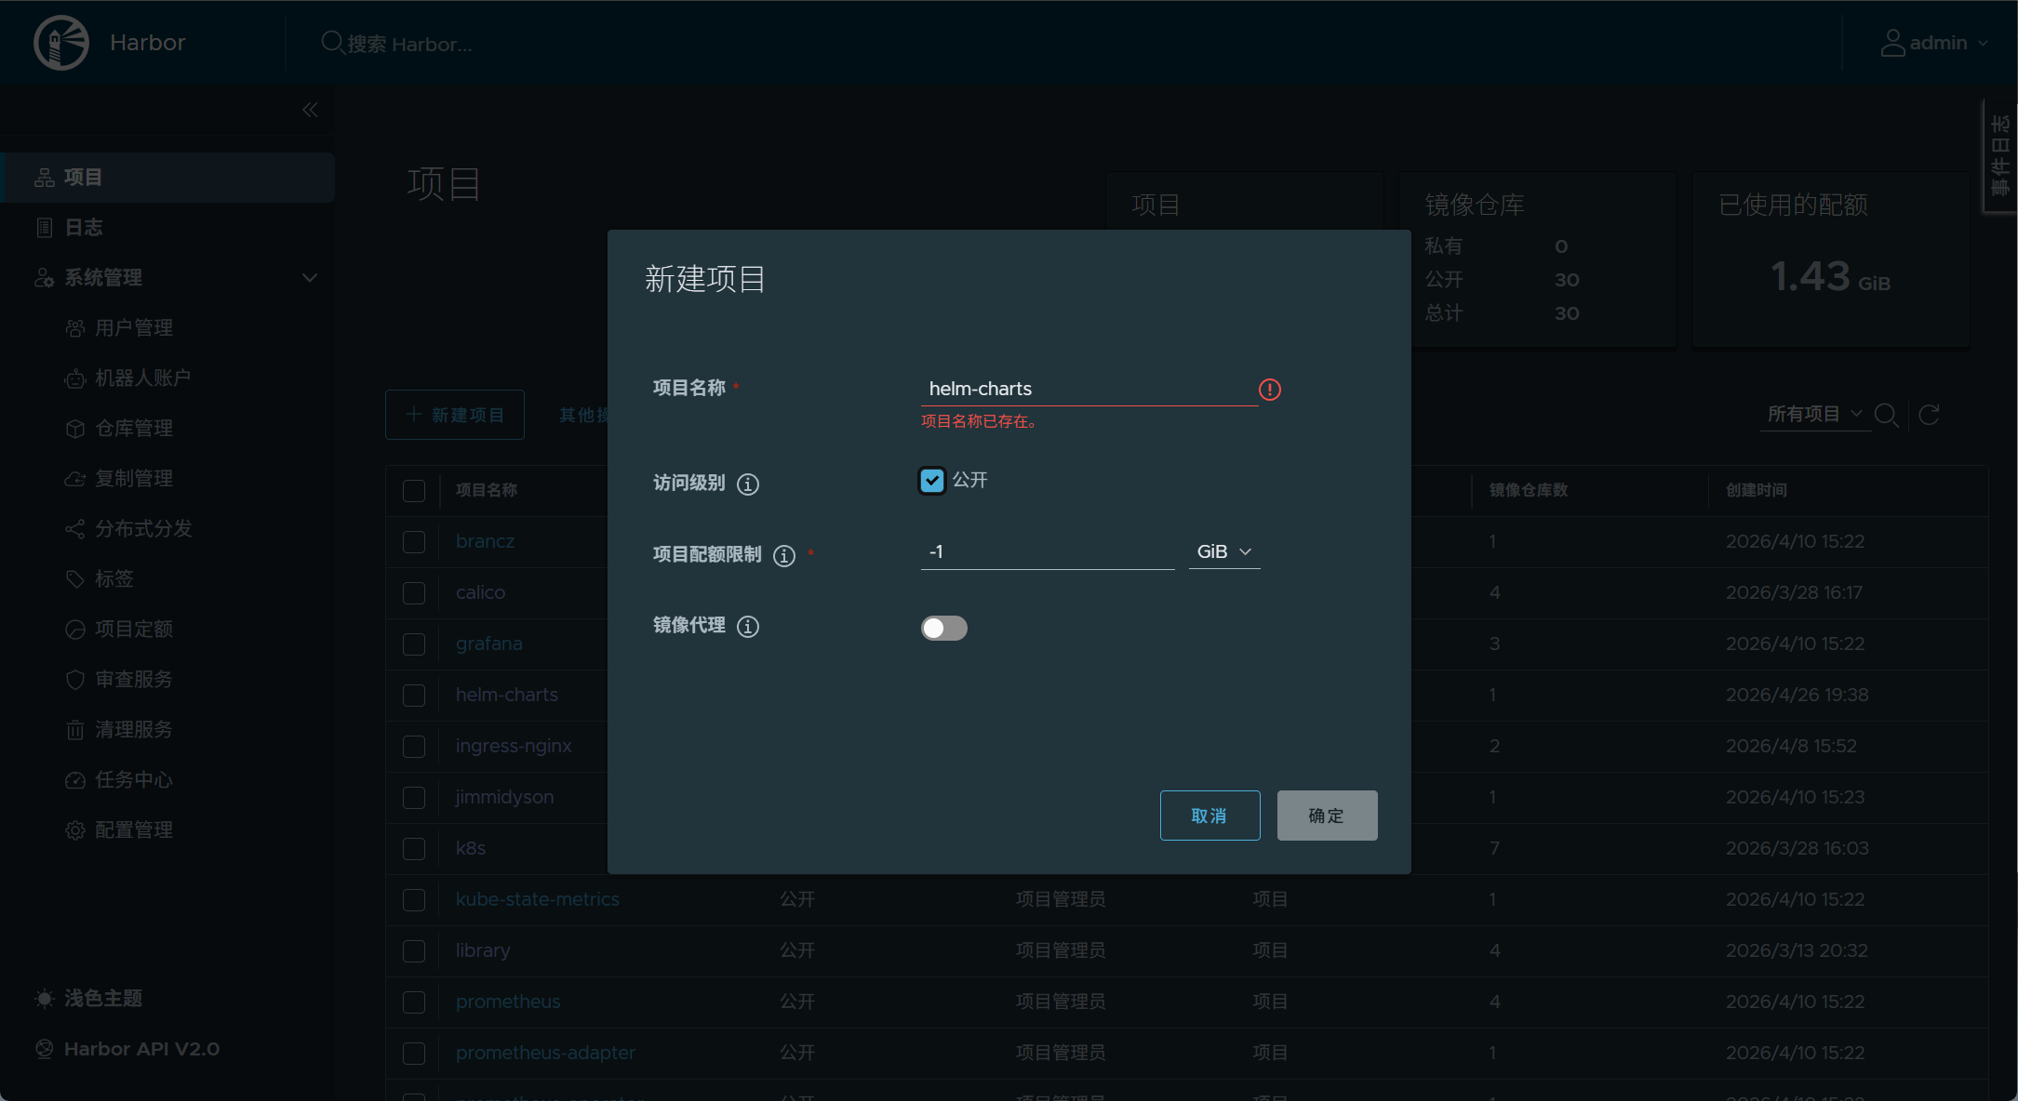Click the light theme (浅色主题) sun icon
The height and width of the screenshot is (1101, 2018).
(x=45, y=999)
